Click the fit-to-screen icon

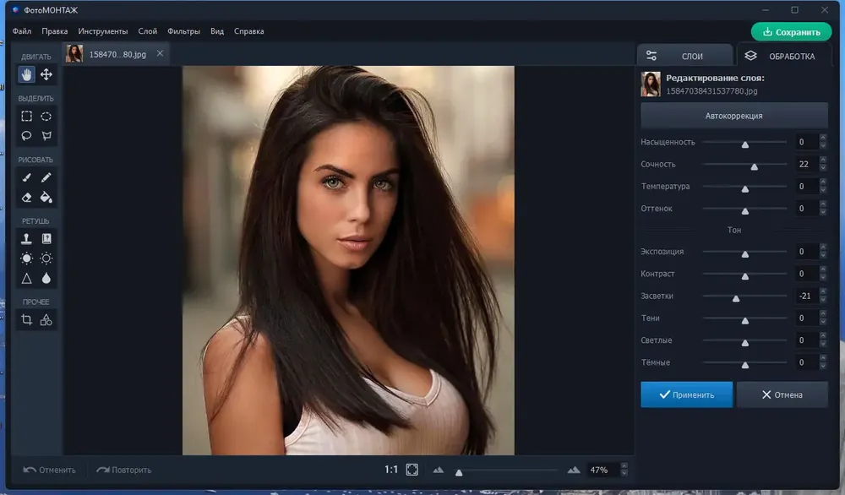pyautogui.click(x=412, y=470)
